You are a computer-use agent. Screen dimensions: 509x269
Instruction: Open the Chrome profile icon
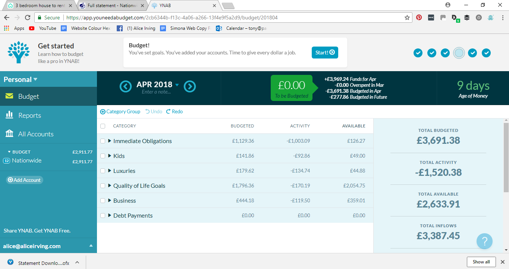click(448, 5)
